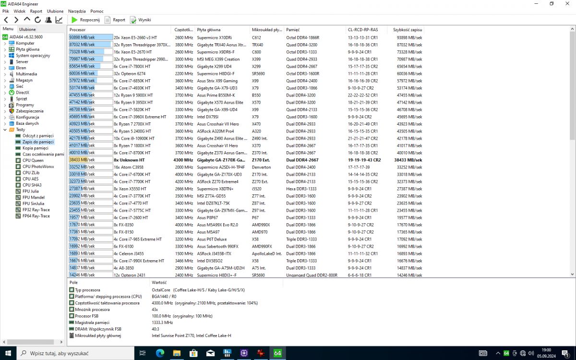Select the 38433 MB/sek highlighted result bar
The height and width of the screenshot is (360, 576).
tap(91, 160)
